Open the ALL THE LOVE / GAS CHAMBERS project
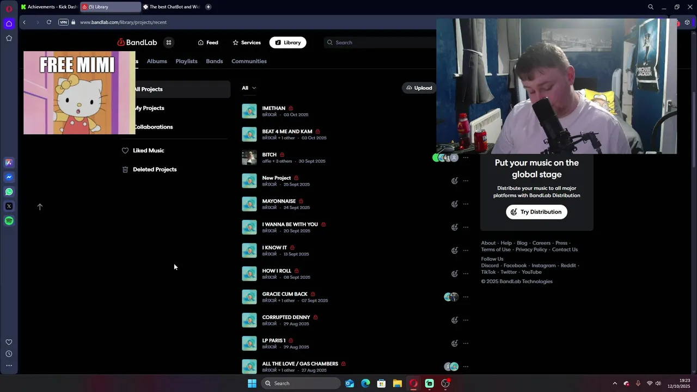Screen dimensions: 697x392 pos(300,364)
